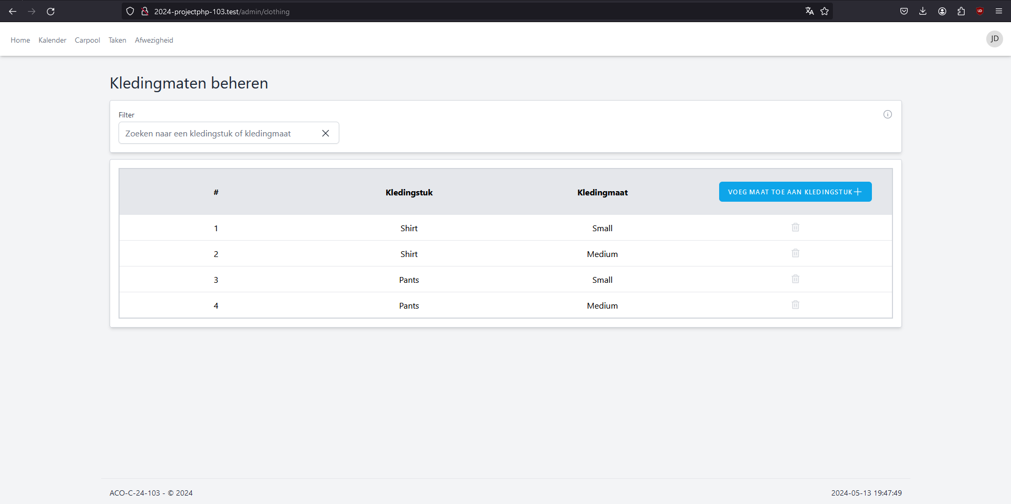
Task: Focus the clothing search filter field
Action: pyautogui.click(x=219, y=133)
